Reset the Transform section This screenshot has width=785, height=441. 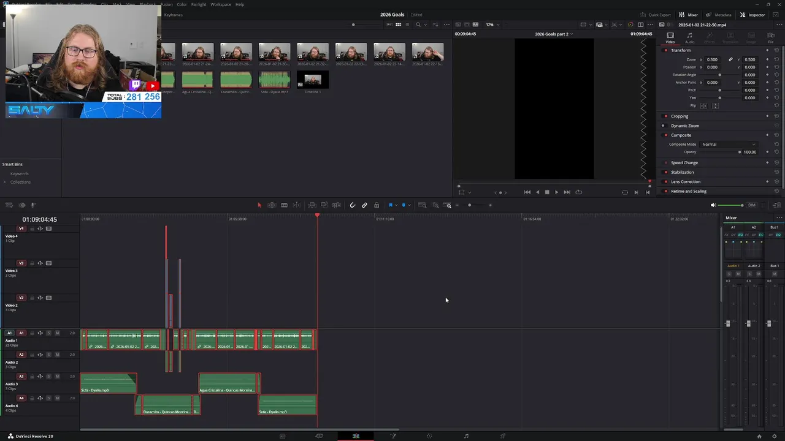(776, 50)
